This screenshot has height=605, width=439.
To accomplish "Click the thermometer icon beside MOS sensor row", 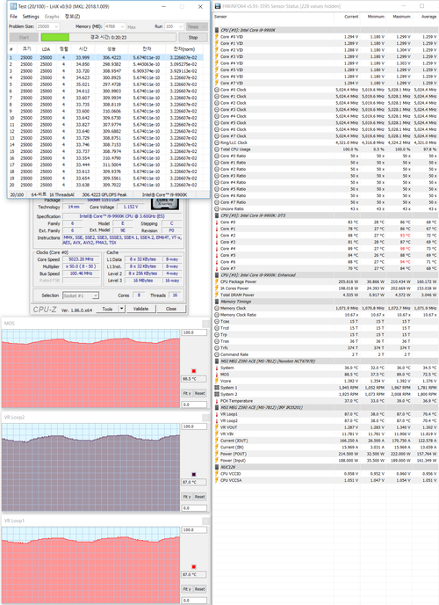I will point(217,375).
